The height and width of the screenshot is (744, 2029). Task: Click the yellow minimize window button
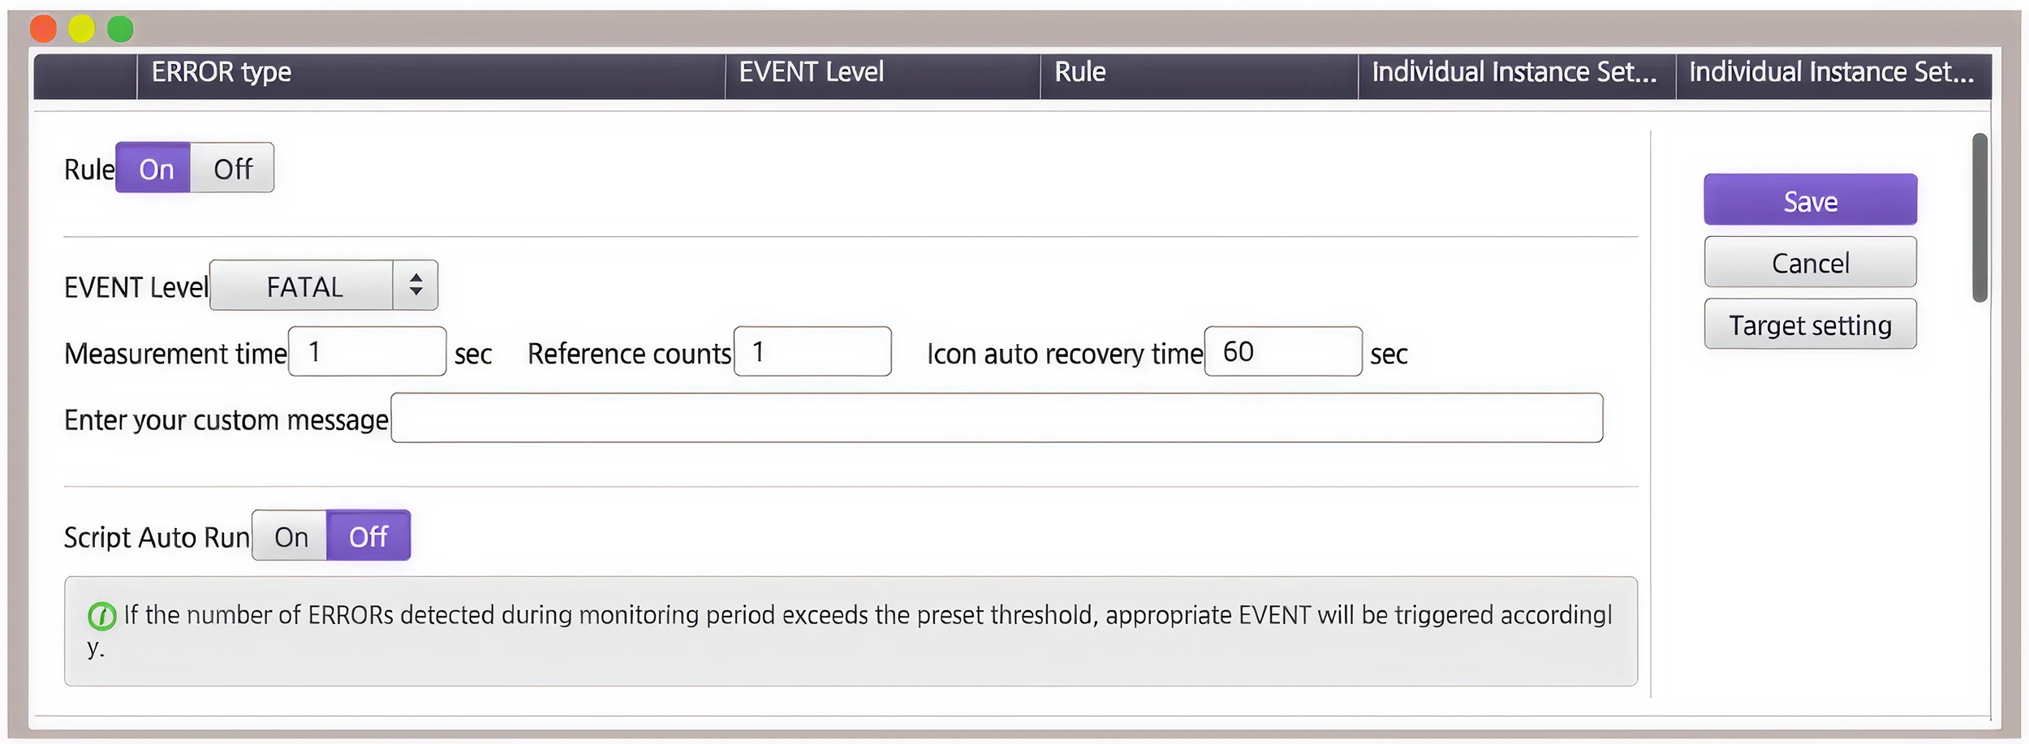81,29
